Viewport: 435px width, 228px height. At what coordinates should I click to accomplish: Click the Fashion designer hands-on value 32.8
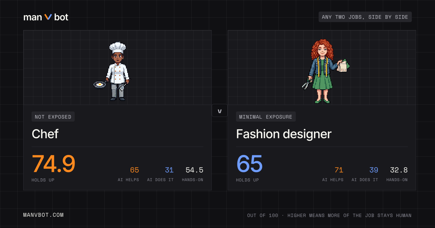399,170
